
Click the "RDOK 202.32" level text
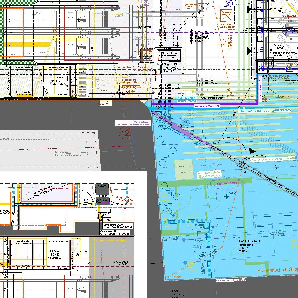[x=202, y=38]
